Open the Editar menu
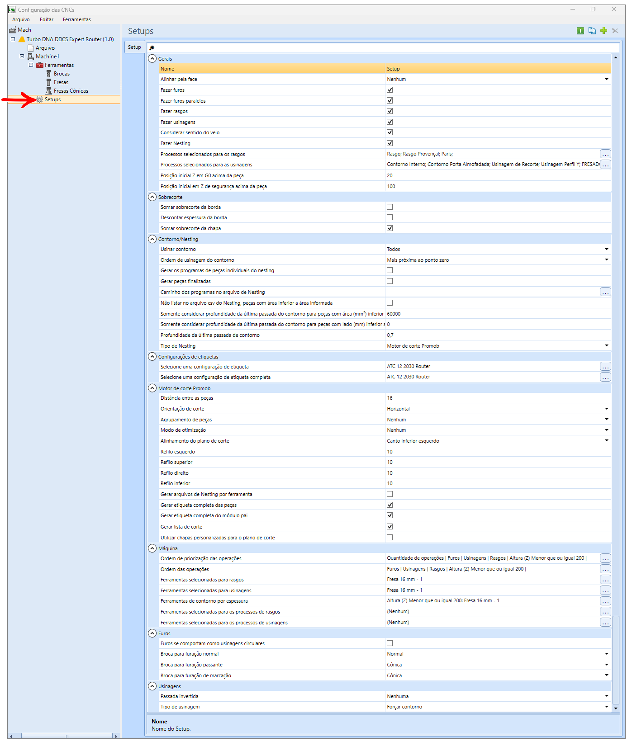This screenshot has width=632, height=746. (46, 19)
